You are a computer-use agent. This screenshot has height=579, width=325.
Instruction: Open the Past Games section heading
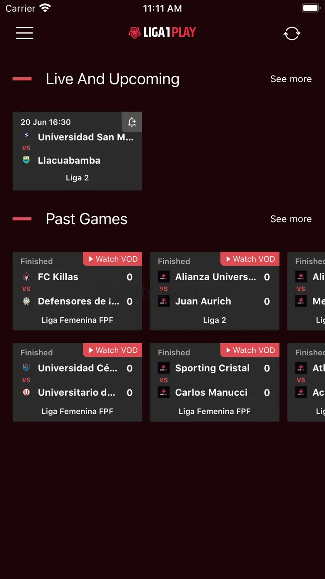click(87, 219)
